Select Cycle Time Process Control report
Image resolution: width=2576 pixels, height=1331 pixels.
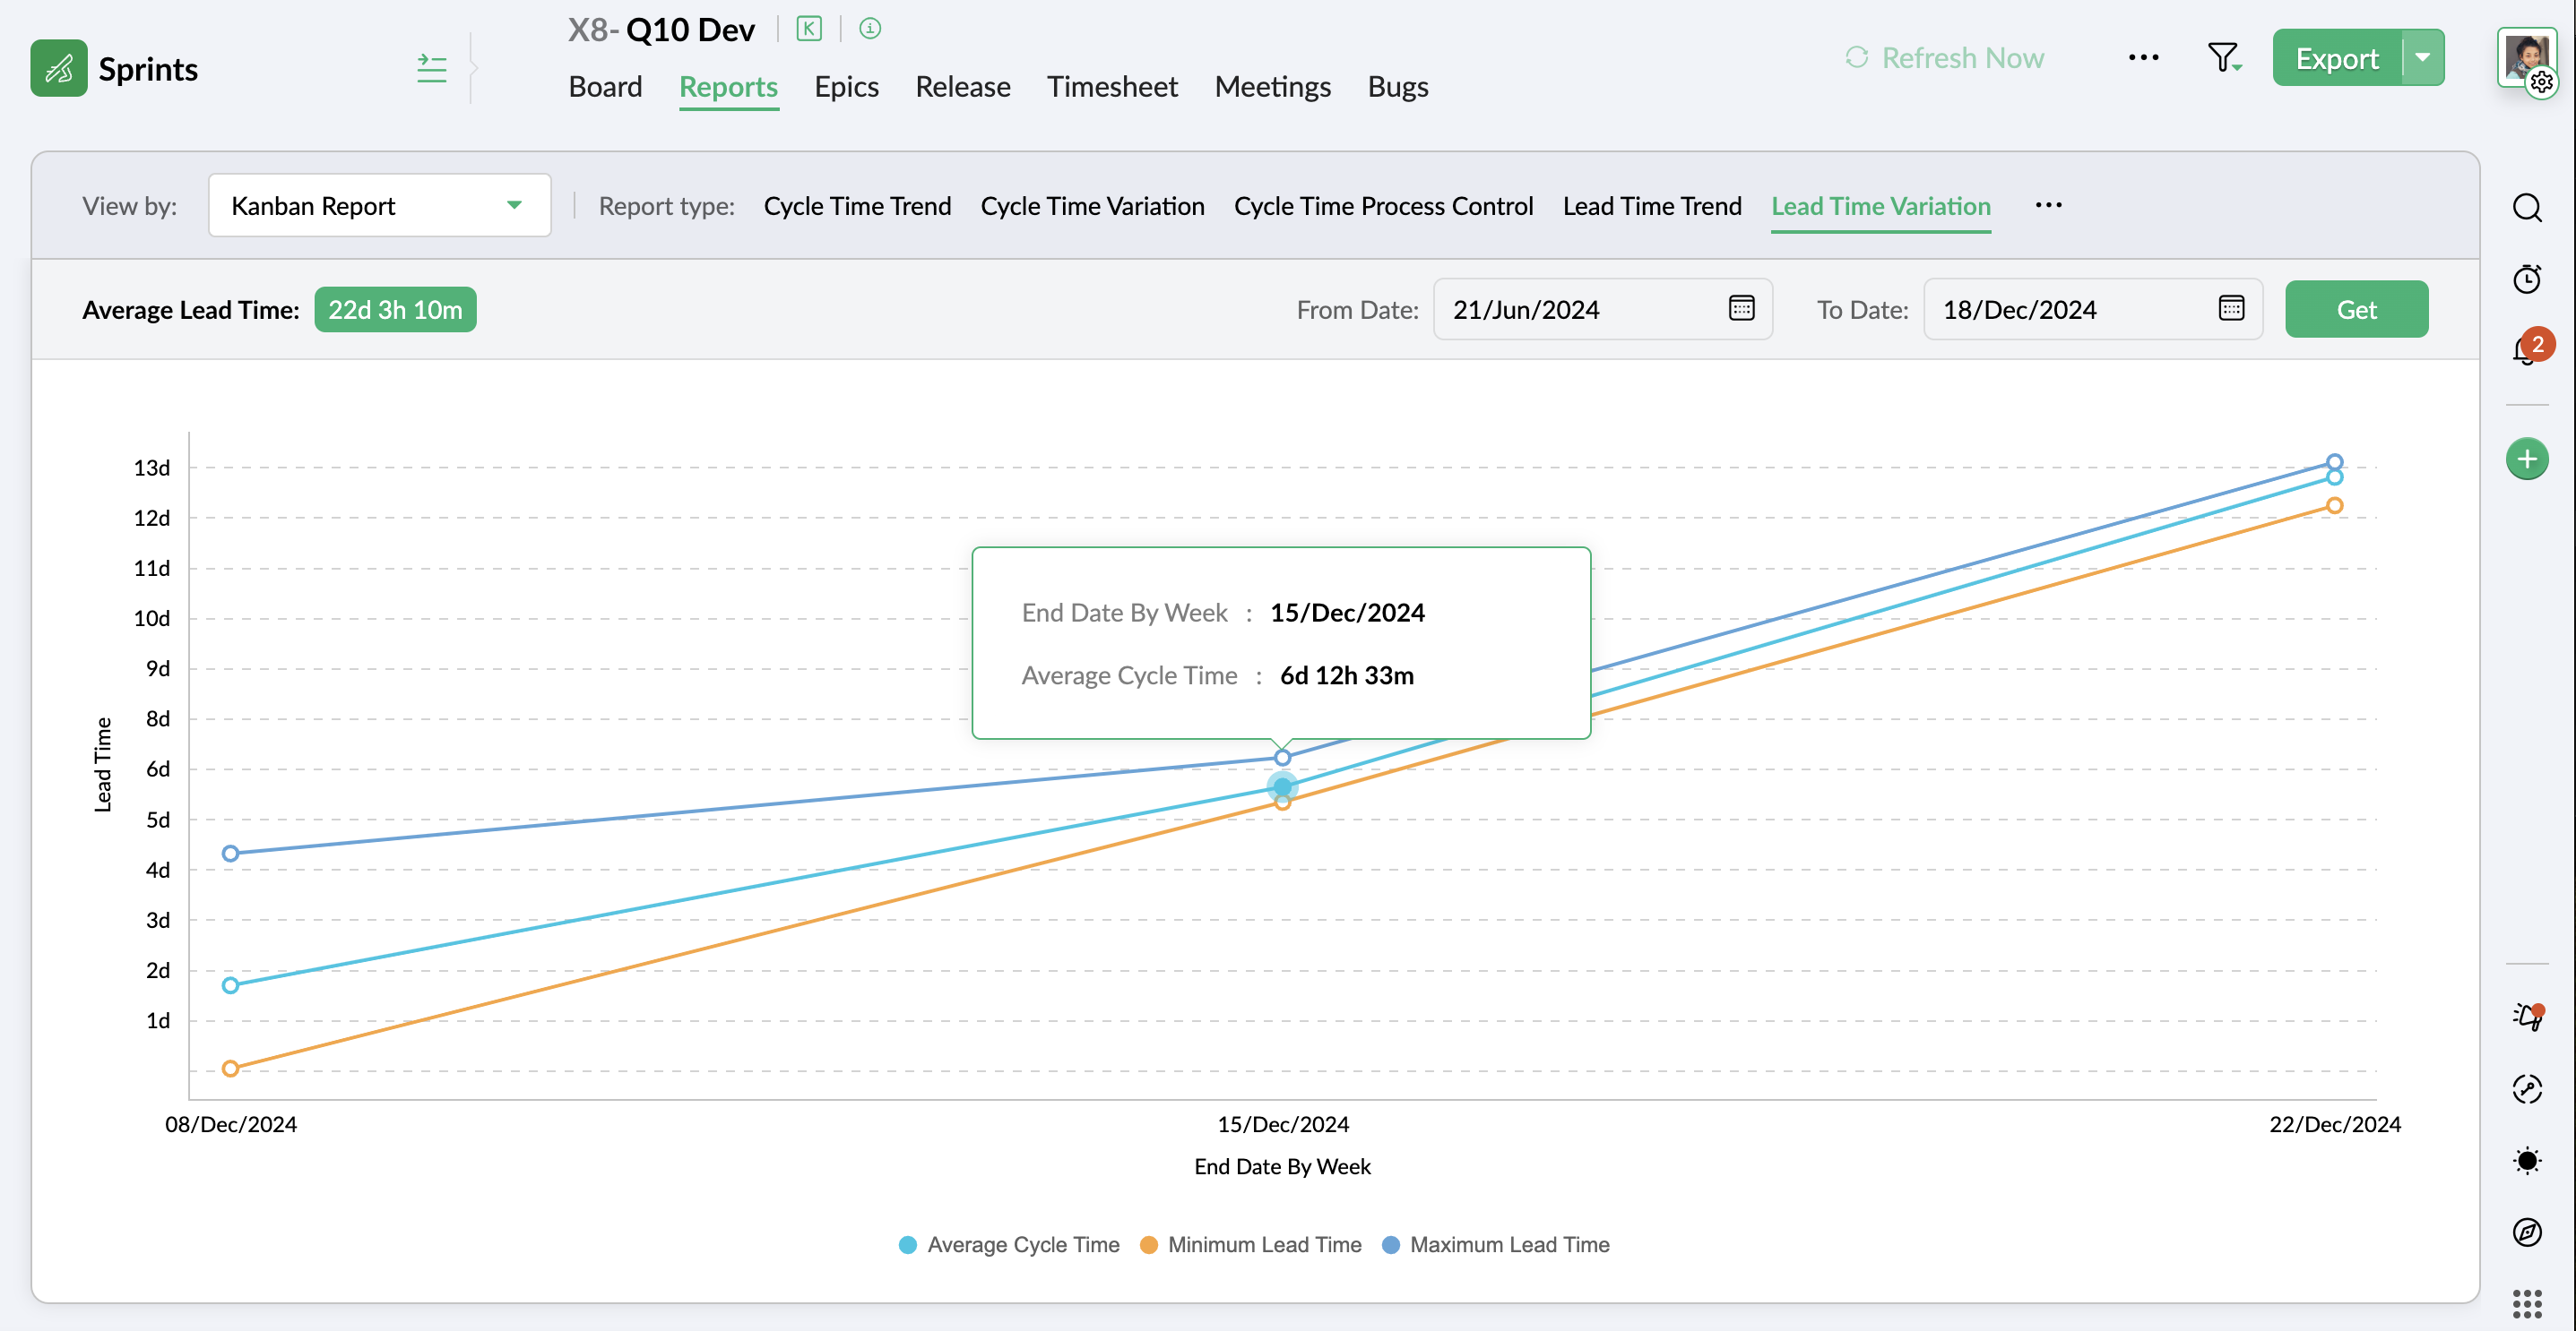click(1383, 206)
